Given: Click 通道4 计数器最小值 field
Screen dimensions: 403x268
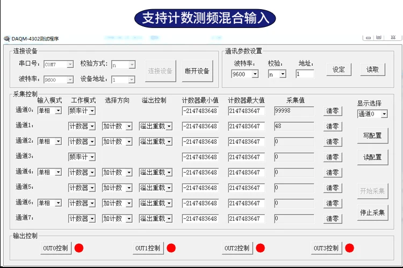Looking at the screenshot, I should click(x=200, y=173).
